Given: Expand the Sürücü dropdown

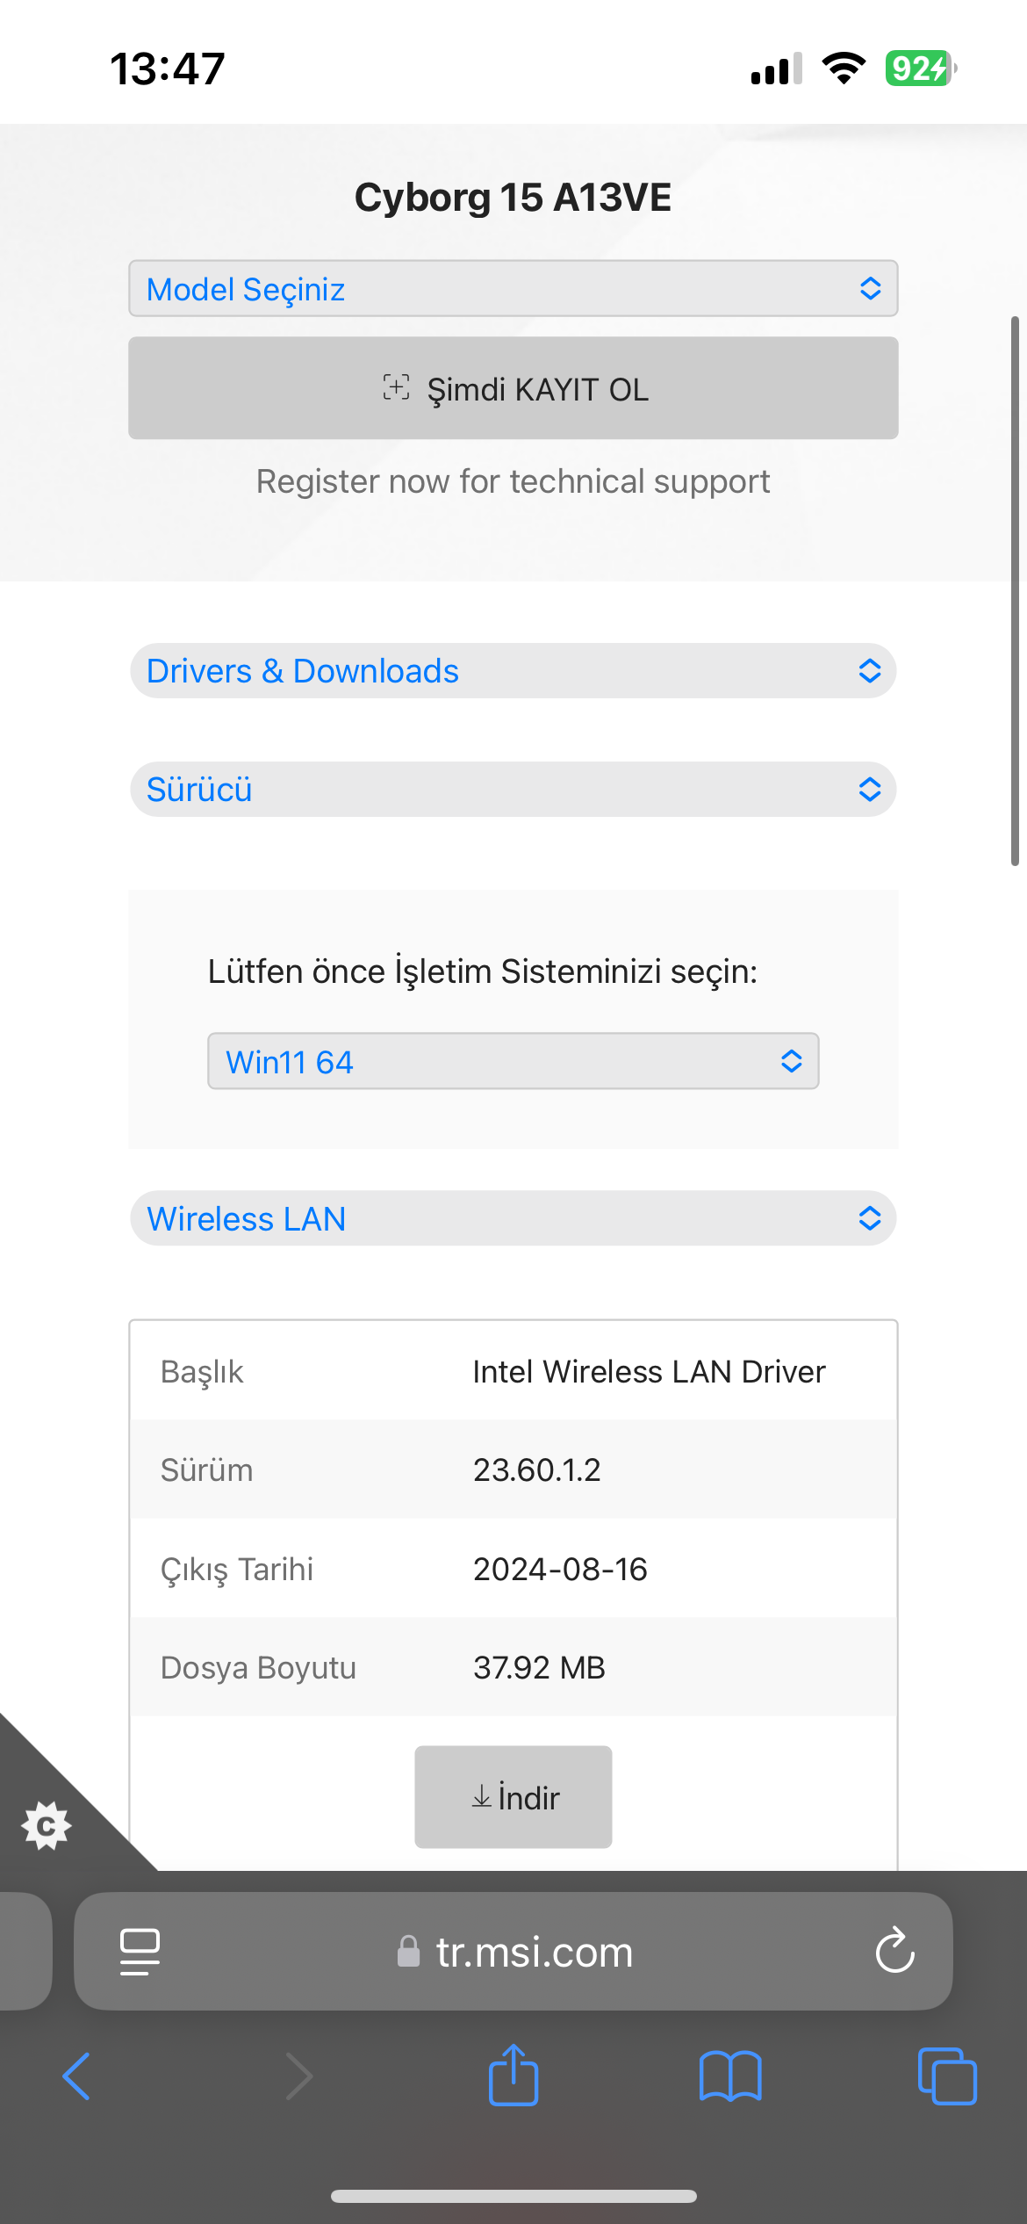Looking at the screenshot, I should [513, 790].
